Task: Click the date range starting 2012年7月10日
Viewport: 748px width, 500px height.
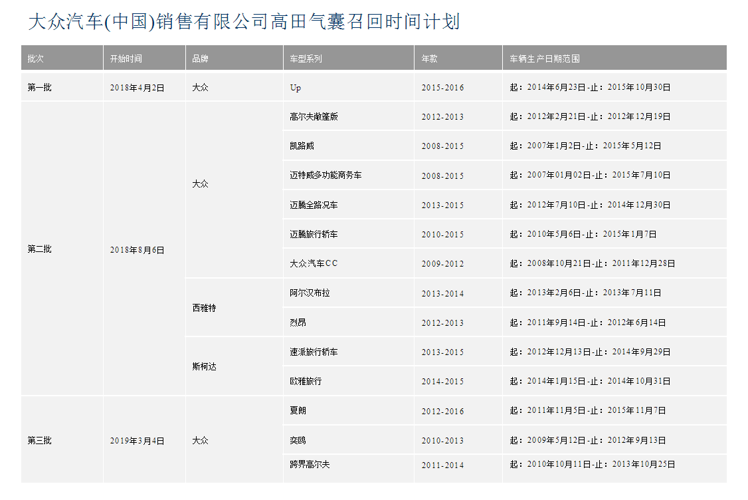Action: tap(590, 205)
